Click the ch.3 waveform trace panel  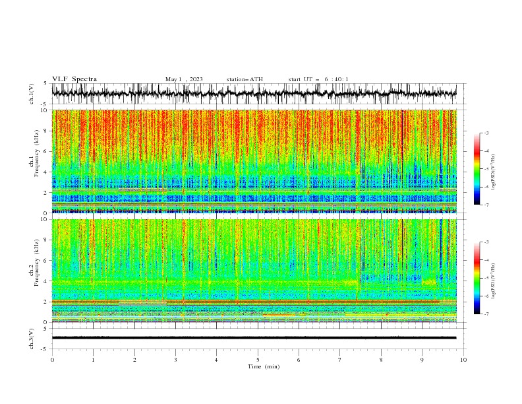[258, 339]
